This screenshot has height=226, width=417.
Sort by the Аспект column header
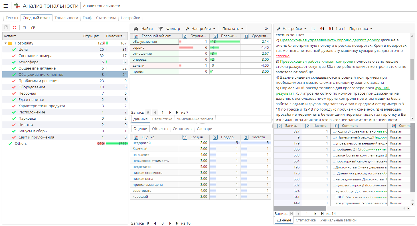click(x=42, y=36)
